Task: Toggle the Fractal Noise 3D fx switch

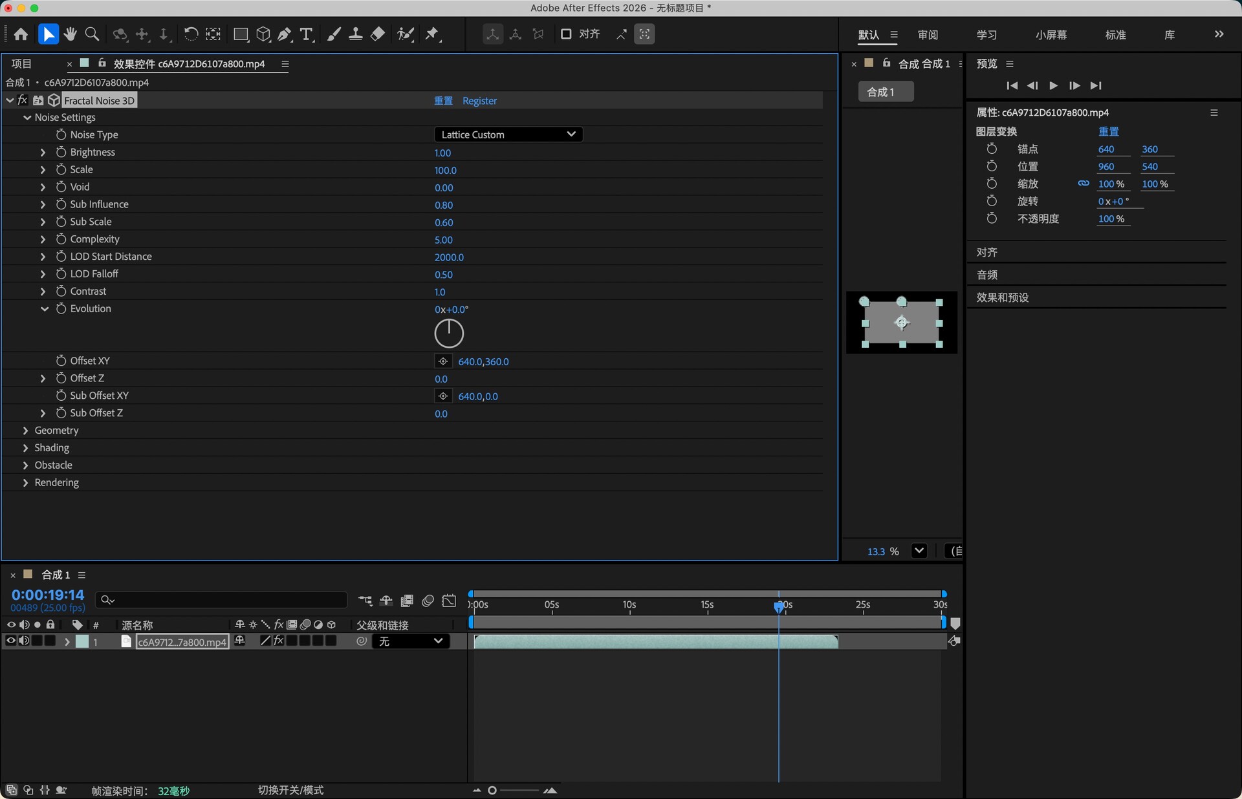Action: point(22,100)
